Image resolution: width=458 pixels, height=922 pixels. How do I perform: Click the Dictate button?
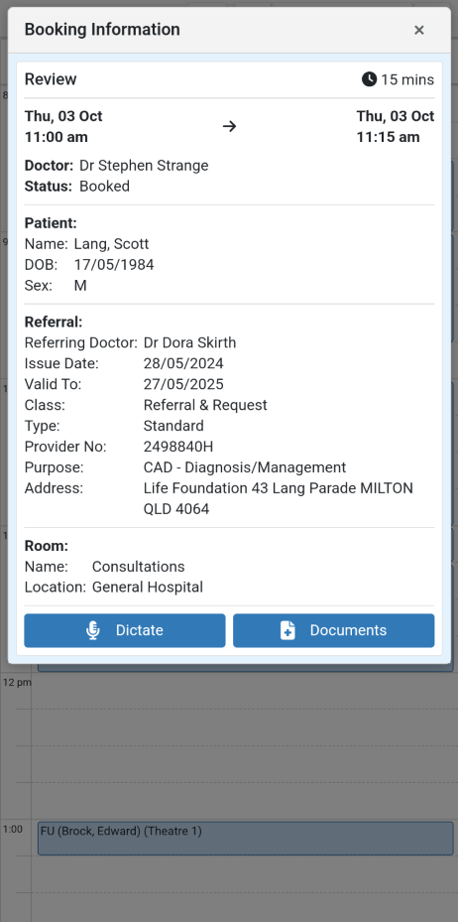[x=125, y=630]
